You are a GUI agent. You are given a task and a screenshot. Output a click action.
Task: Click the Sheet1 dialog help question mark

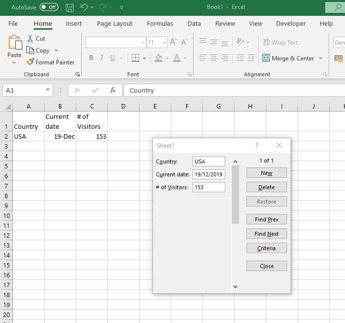pyautogui.click(x=257, y=145)
